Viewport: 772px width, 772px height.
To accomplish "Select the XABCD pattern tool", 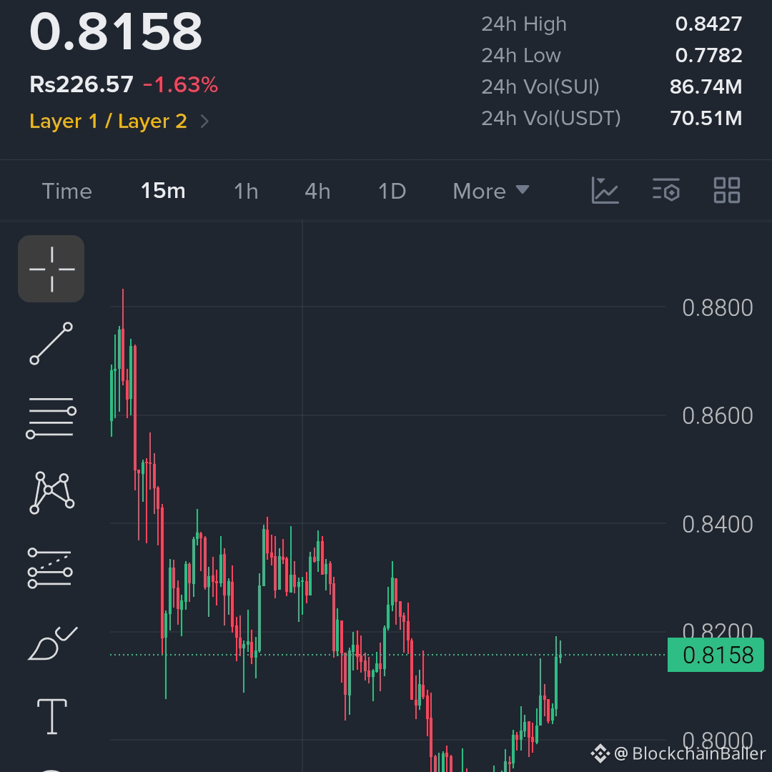I will pos(51,493).
